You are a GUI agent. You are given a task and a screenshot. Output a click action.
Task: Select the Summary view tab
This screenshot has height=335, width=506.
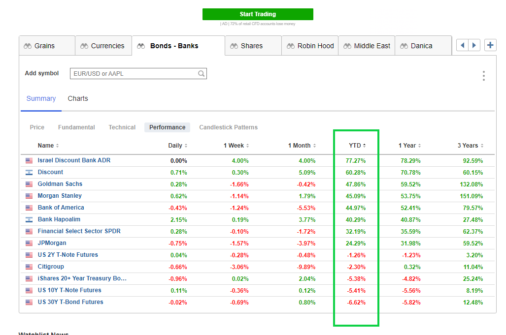(41, 98)
